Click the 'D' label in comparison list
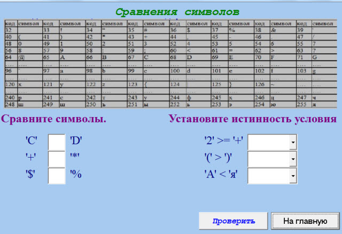Screen dimensions: 342x234 76,141
